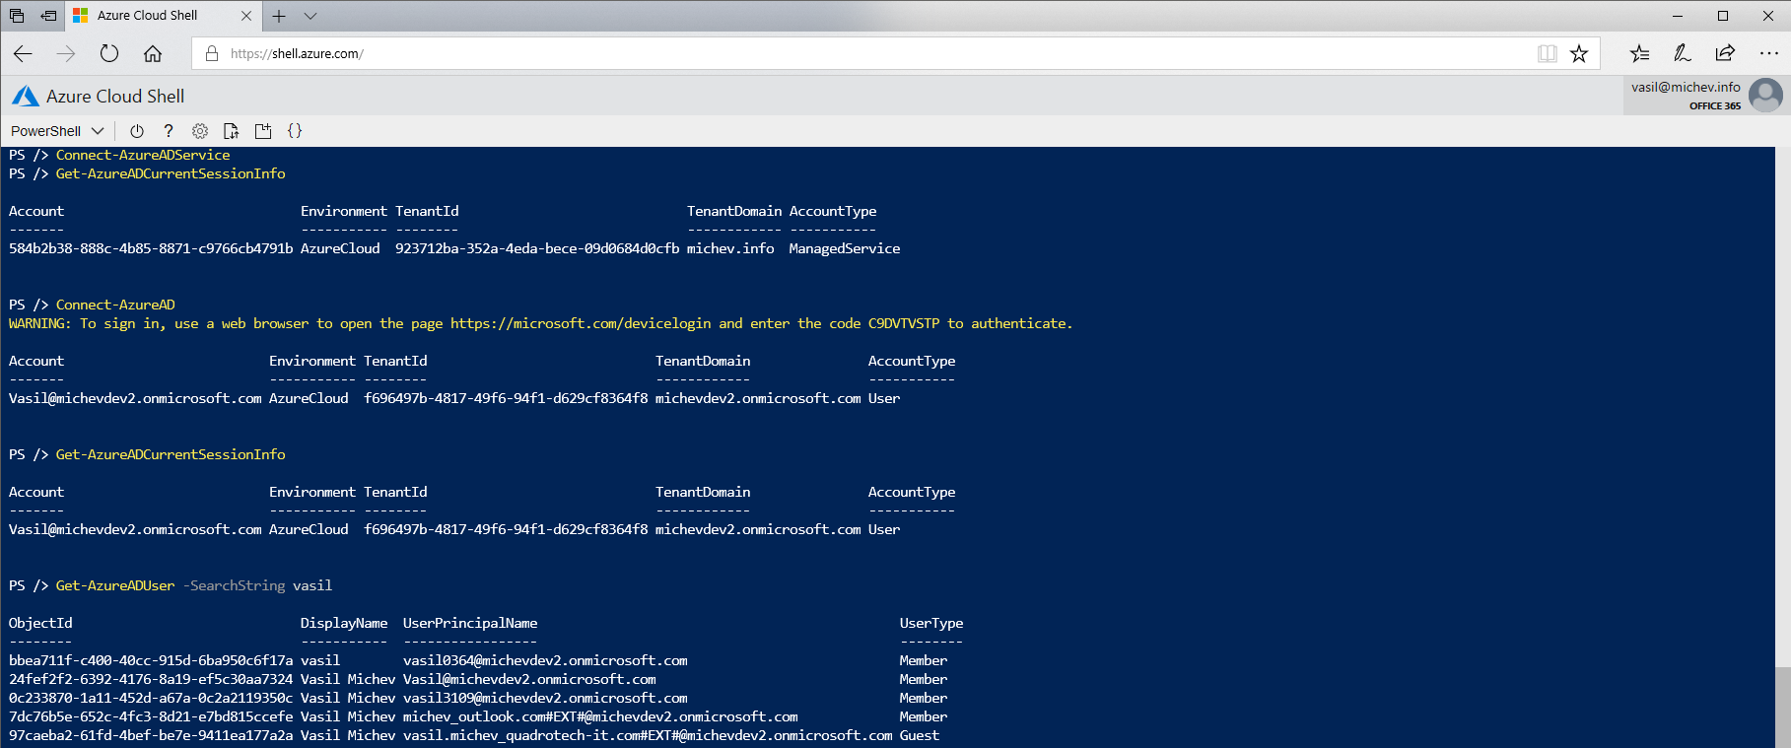Add page to favorites star

pos(1579,54)
